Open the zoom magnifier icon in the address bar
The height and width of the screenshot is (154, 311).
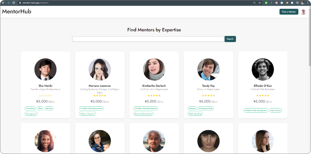(x=254, y=3)
